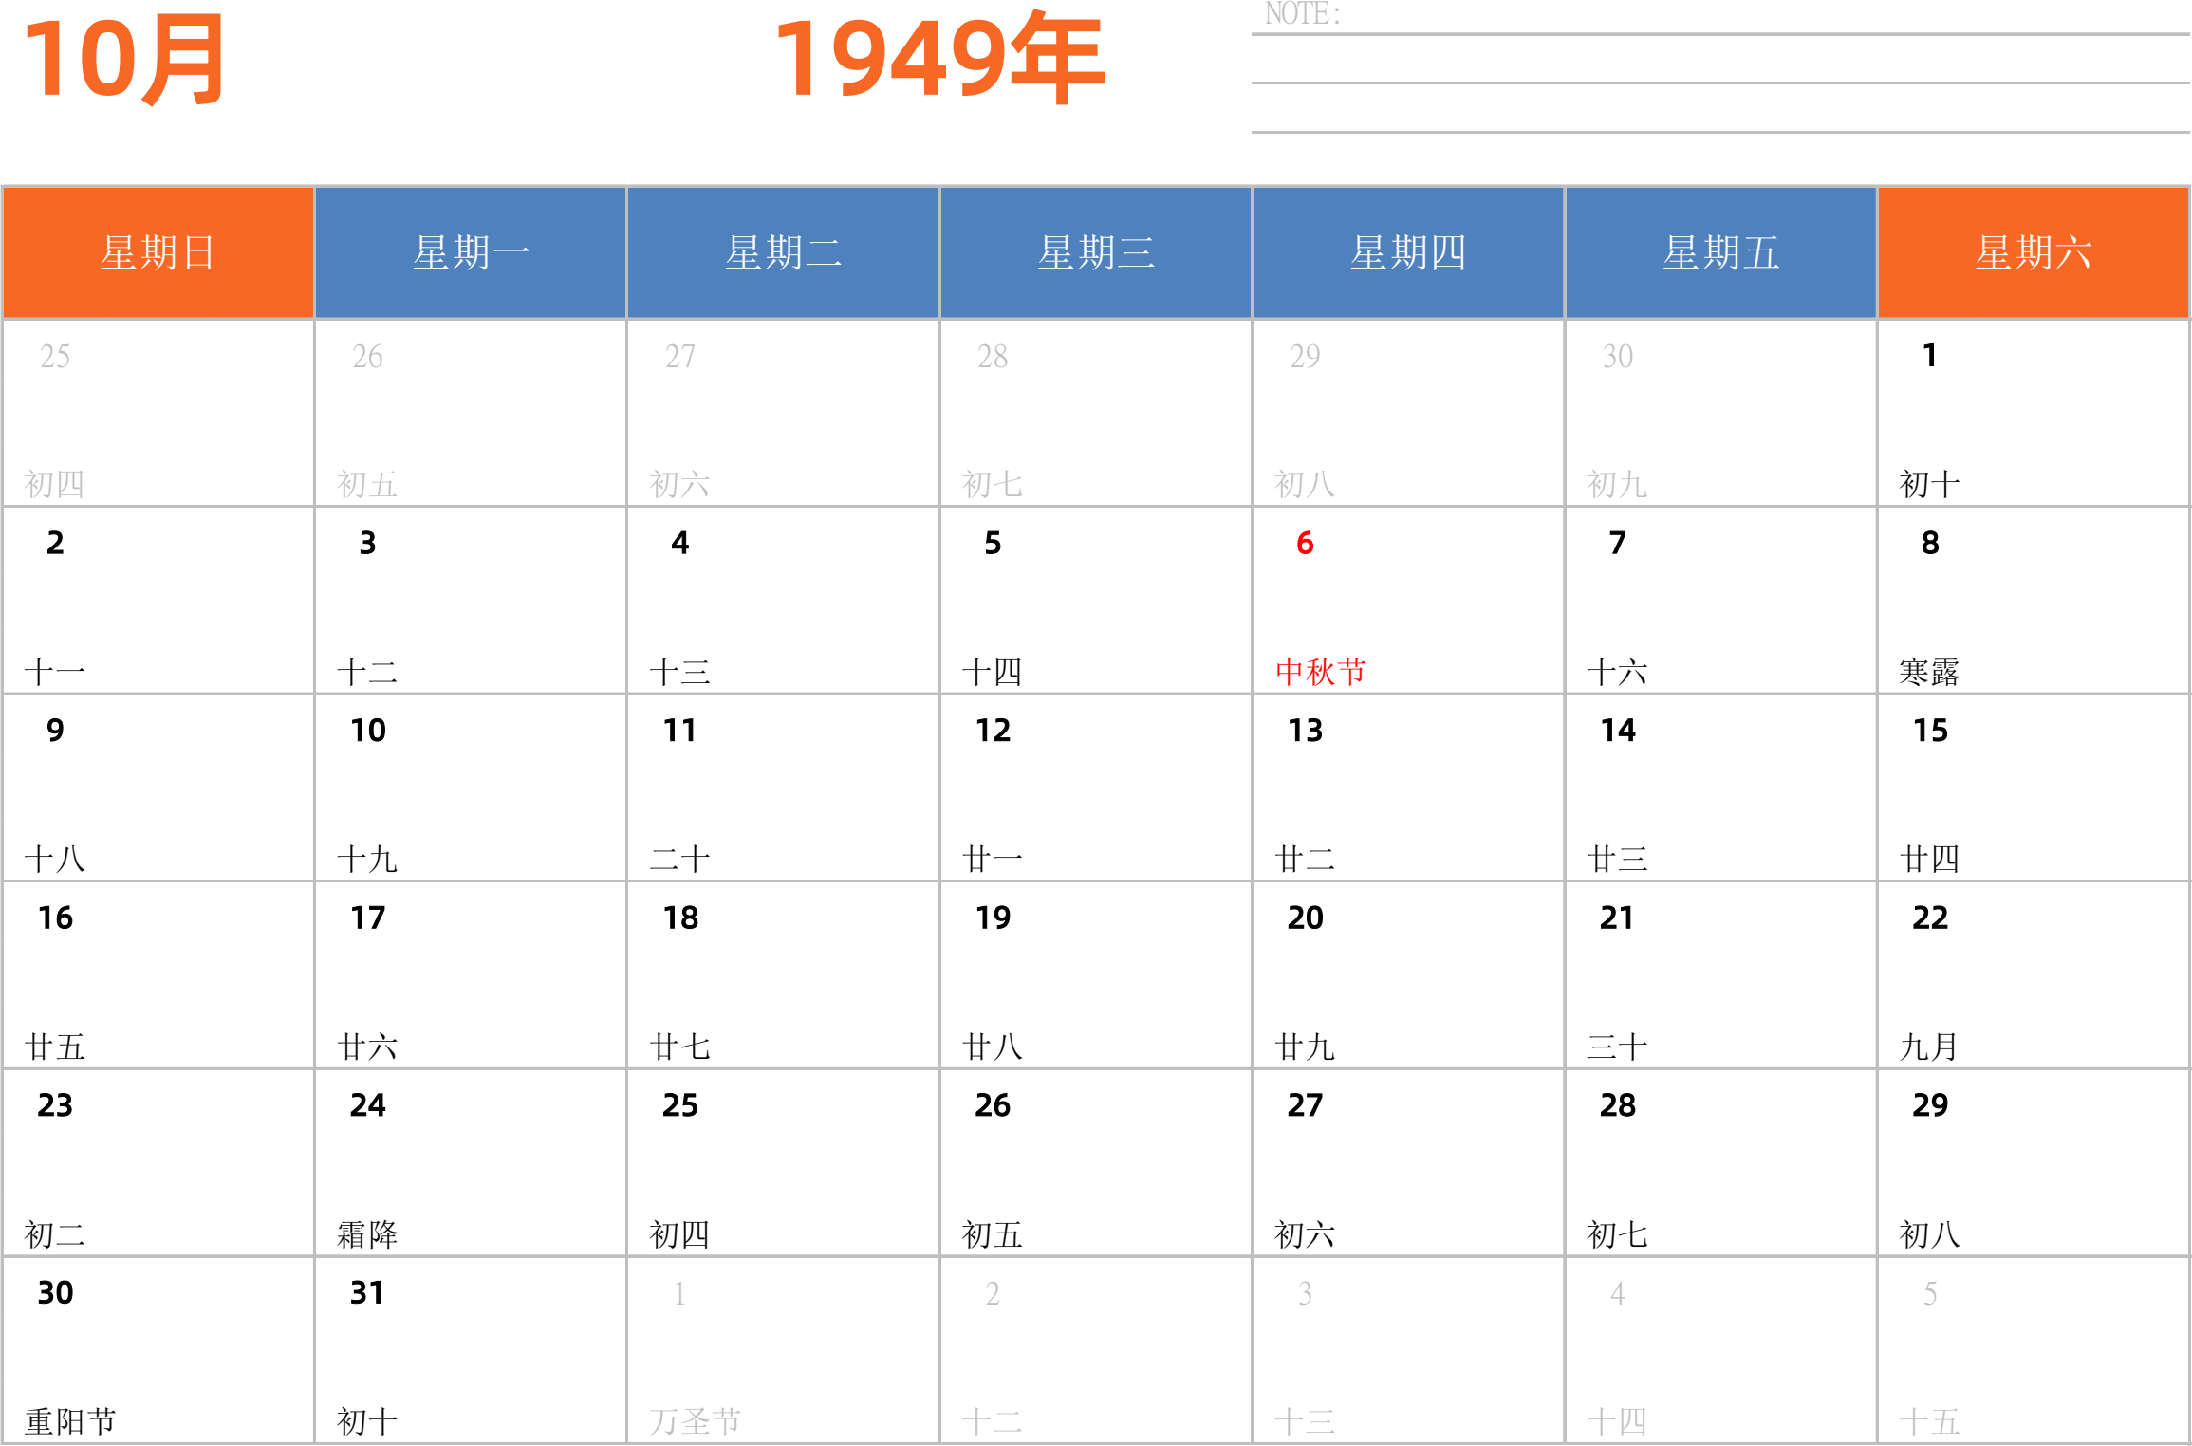Click the 星期三 column header
This screenshot has width=2192, height=1446.
1095,252
